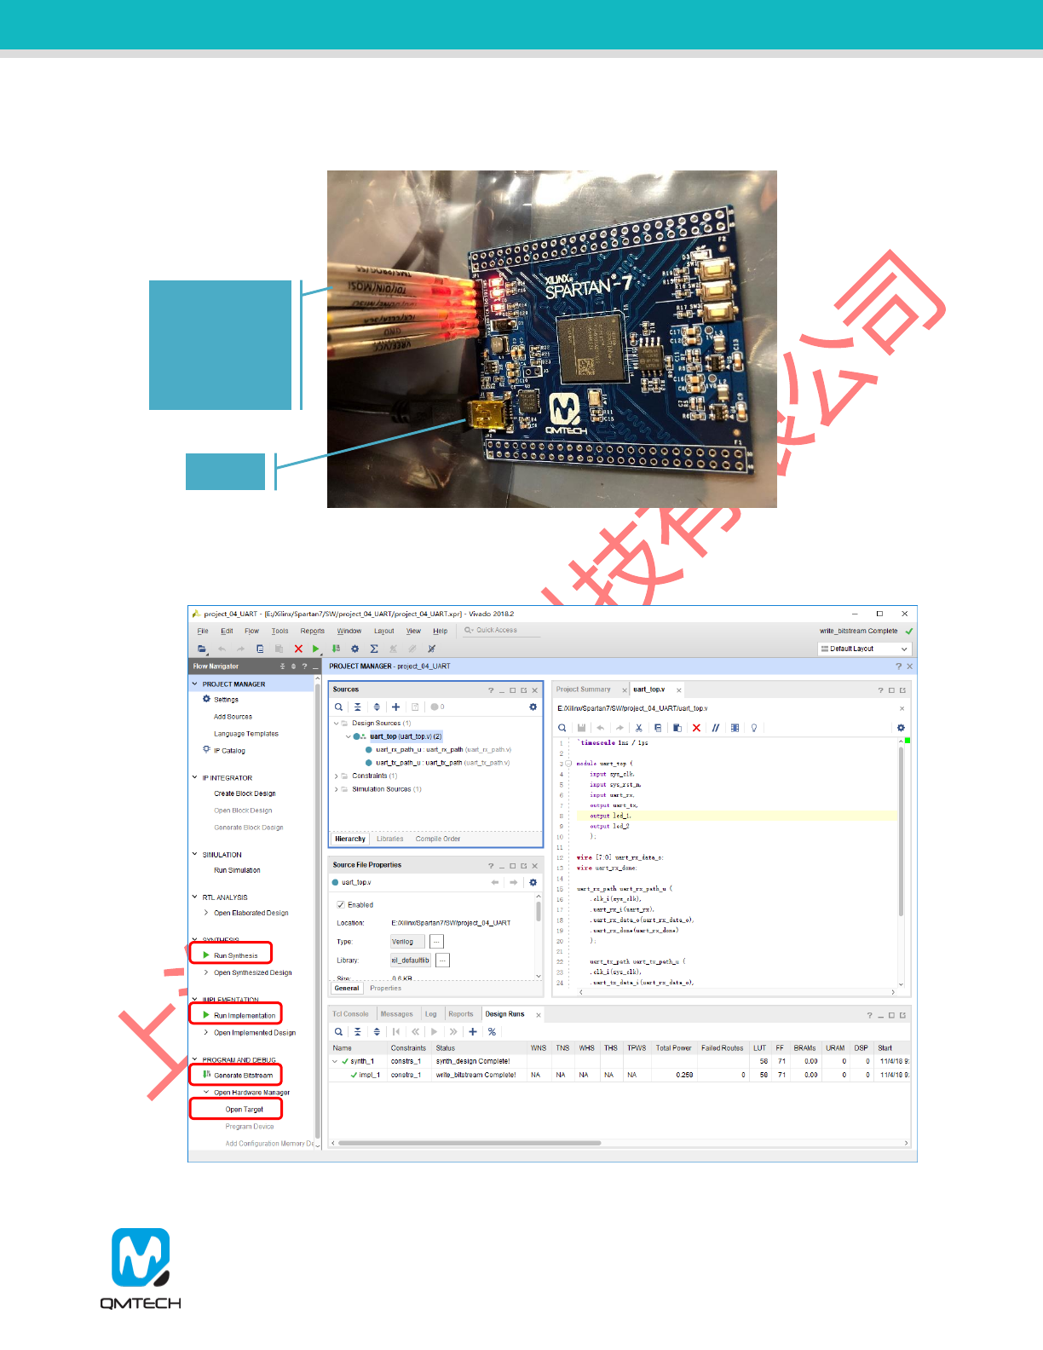Open Source File Properties settings gear
Viewport: 1043px width, 1350px height.
[x=533, y=882]
